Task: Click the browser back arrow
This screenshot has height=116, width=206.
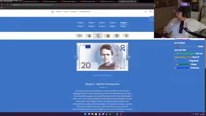Action: coord(2,5)
